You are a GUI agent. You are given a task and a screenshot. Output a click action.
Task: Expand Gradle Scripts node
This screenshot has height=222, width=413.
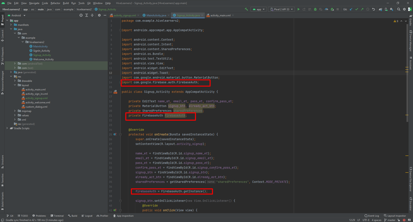[7, 128]
